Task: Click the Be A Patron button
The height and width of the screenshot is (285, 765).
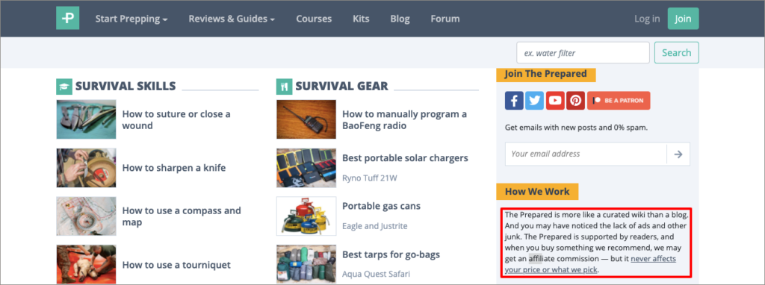Action: 619,101
